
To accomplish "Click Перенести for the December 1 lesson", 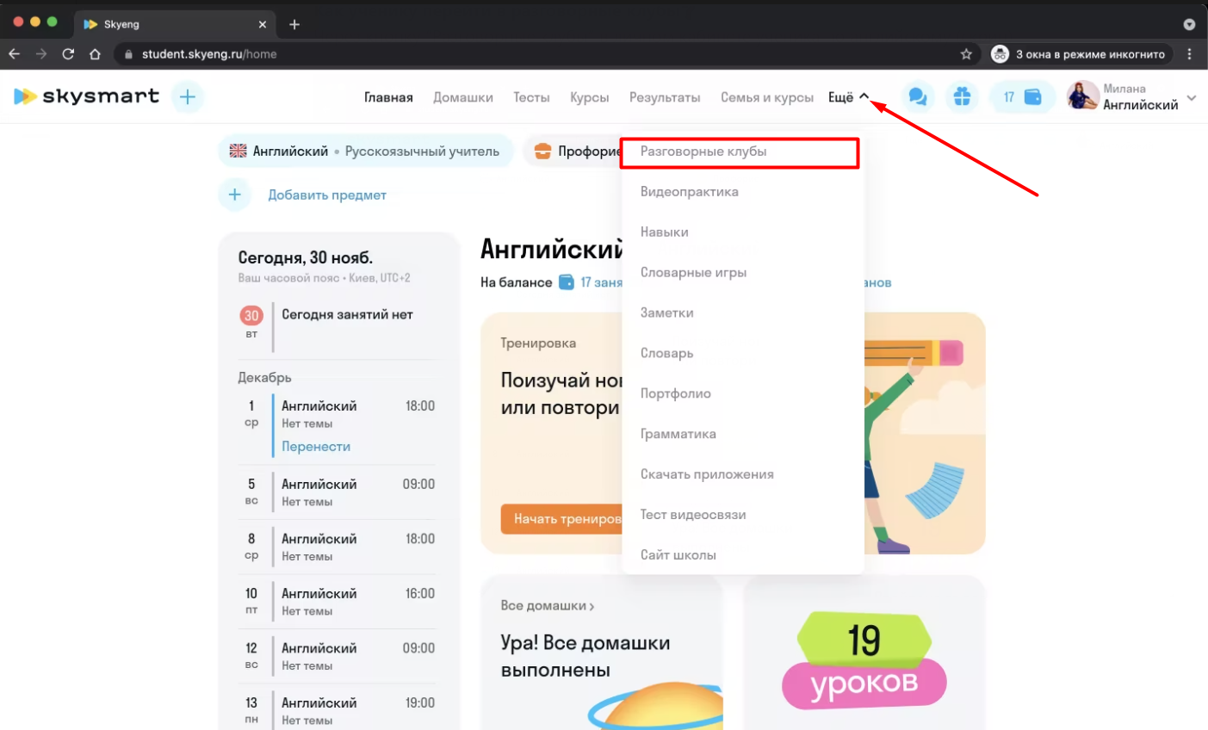I will point(316,447).
